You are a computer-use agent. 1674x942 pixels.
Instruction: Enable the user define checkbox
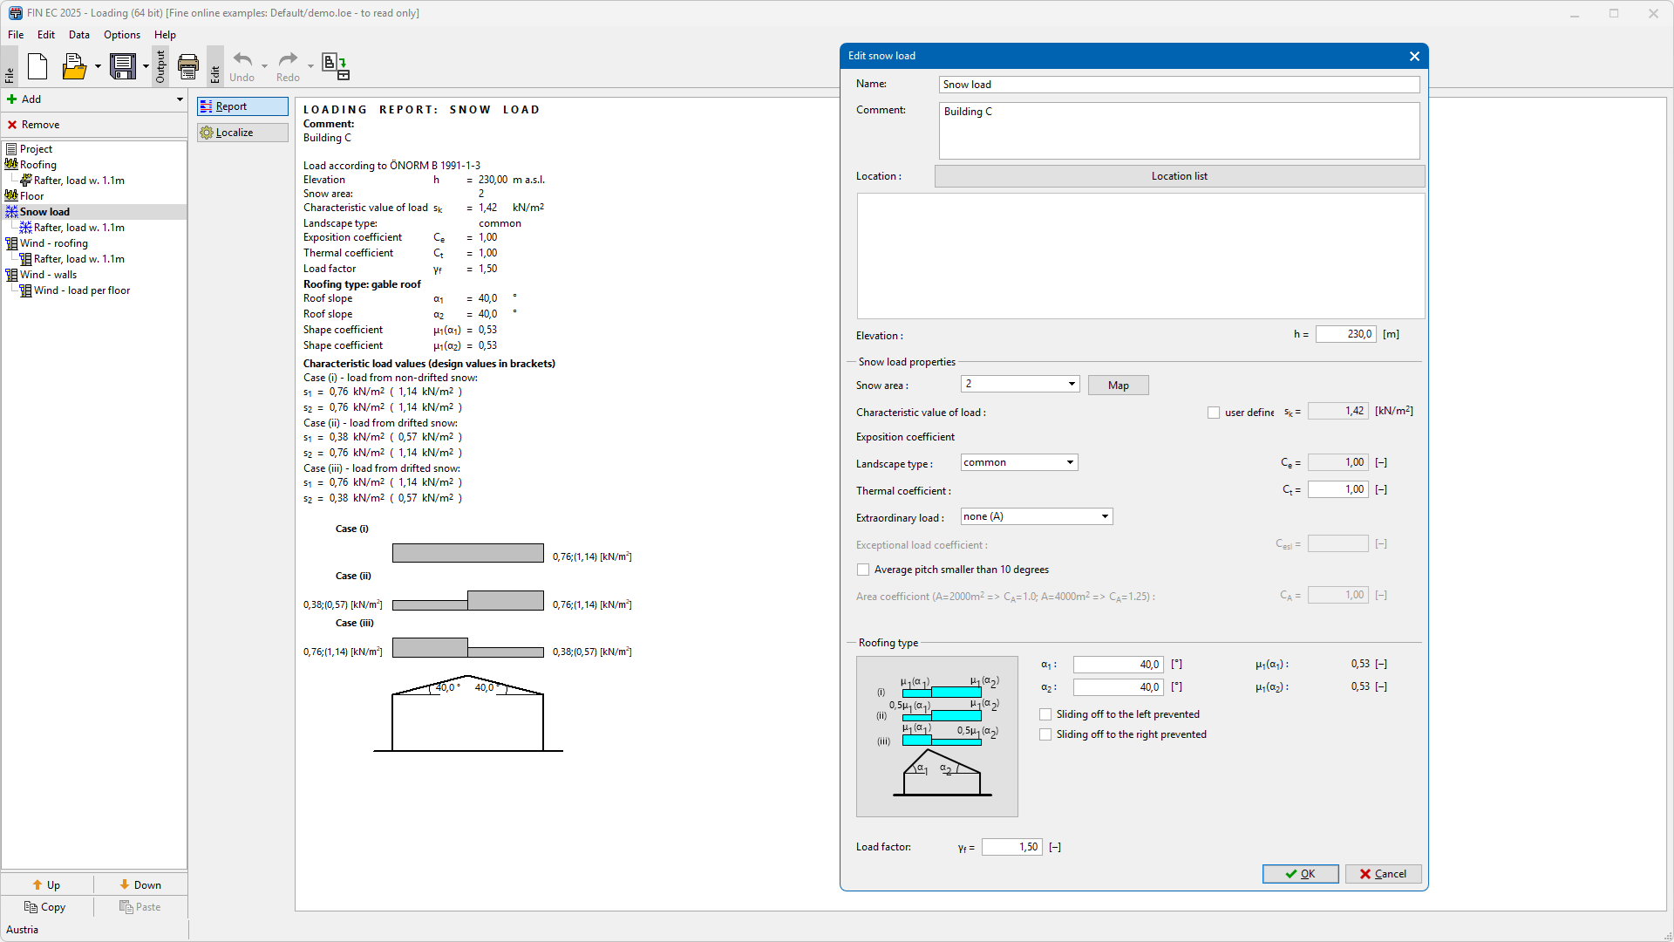[x=1214, y=413]
